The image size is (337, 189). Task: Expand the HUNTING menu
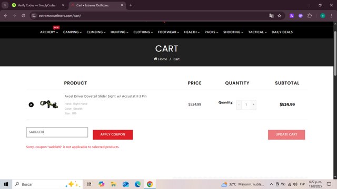120,32
